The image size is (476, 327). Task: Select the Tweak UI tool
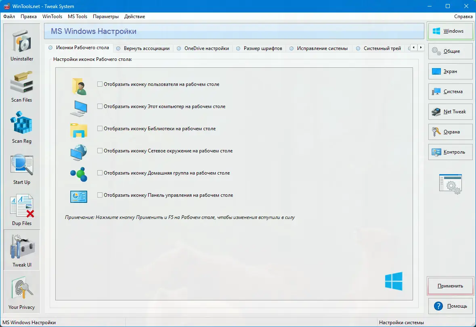click(21, 250)
